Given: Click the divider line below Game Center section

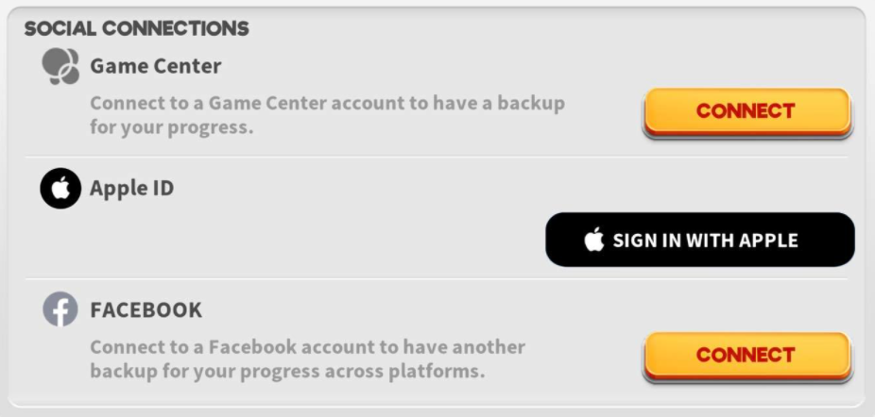Looking at the screenshot, I should 436,157.
